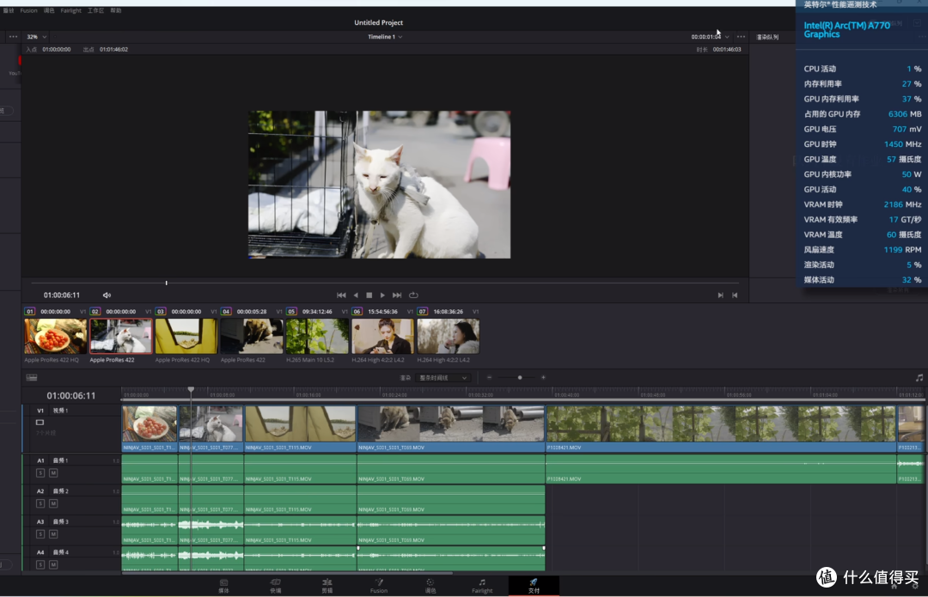Open the Fairlight page icon
The height and width of the screenshot is (597, 928).
click(x=482, y=586)
